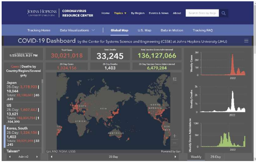Open Tracking FAQ tab
This screenshot has width=256, height=163.
[203, 30]
